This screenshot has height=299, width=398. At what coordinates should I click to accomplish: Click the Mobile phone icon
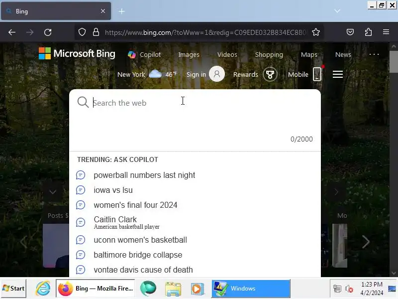(317, 74)
